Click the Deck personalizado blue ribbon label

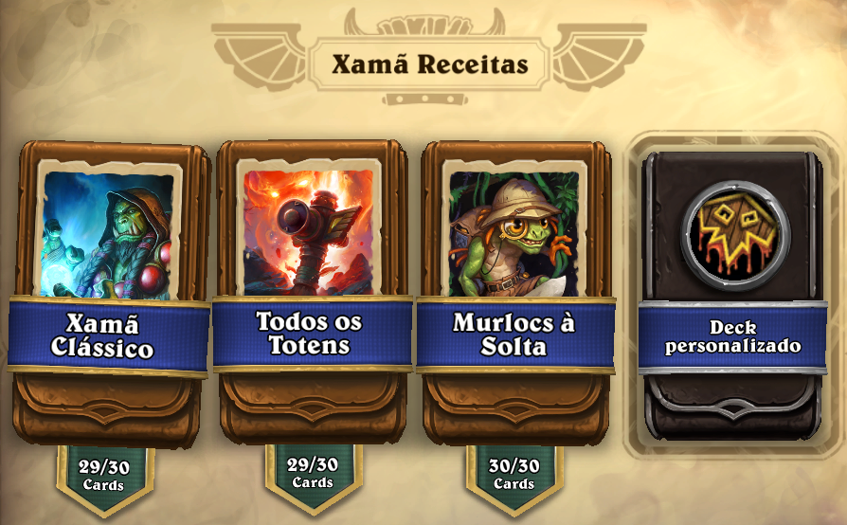point(732,336)
